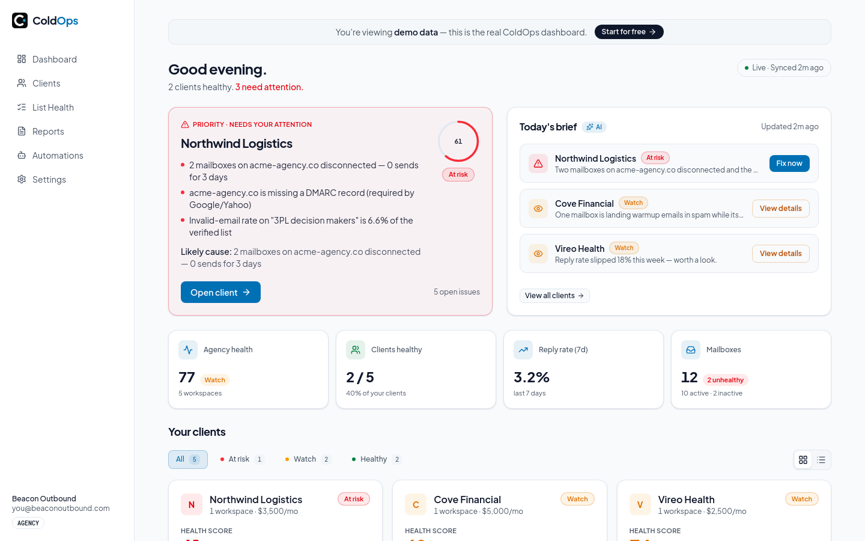Viewport: 865px width, 541px height.
Task: Click the 2 unhealthy mailboxes badge
Action: (x=725, y=380)
